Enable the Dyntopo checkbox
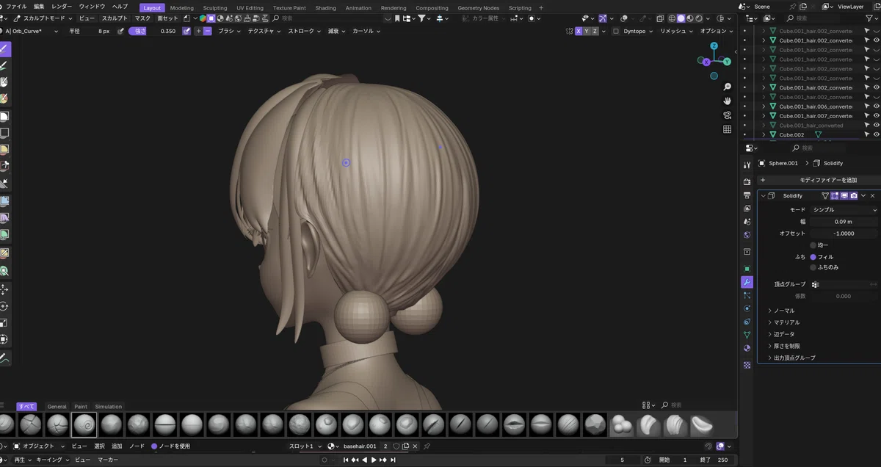The width and height of the screenshot is (881, 467). click(616, 31)
